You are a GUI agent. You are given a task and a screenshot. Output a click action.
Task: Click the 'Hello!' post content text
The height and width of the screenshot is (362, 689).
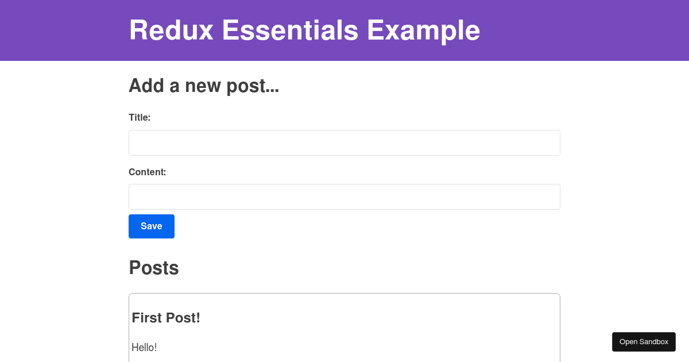pyautogui.click(x=144, y=348)
